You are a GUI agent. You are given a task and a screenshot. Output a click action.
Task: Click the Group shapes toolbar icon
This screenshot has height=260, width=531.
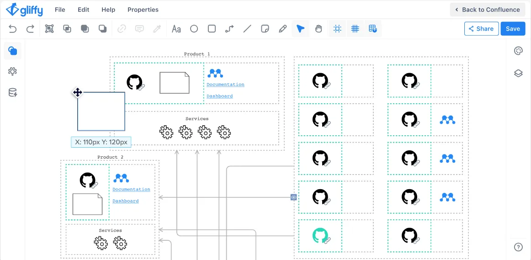[49, 29]
